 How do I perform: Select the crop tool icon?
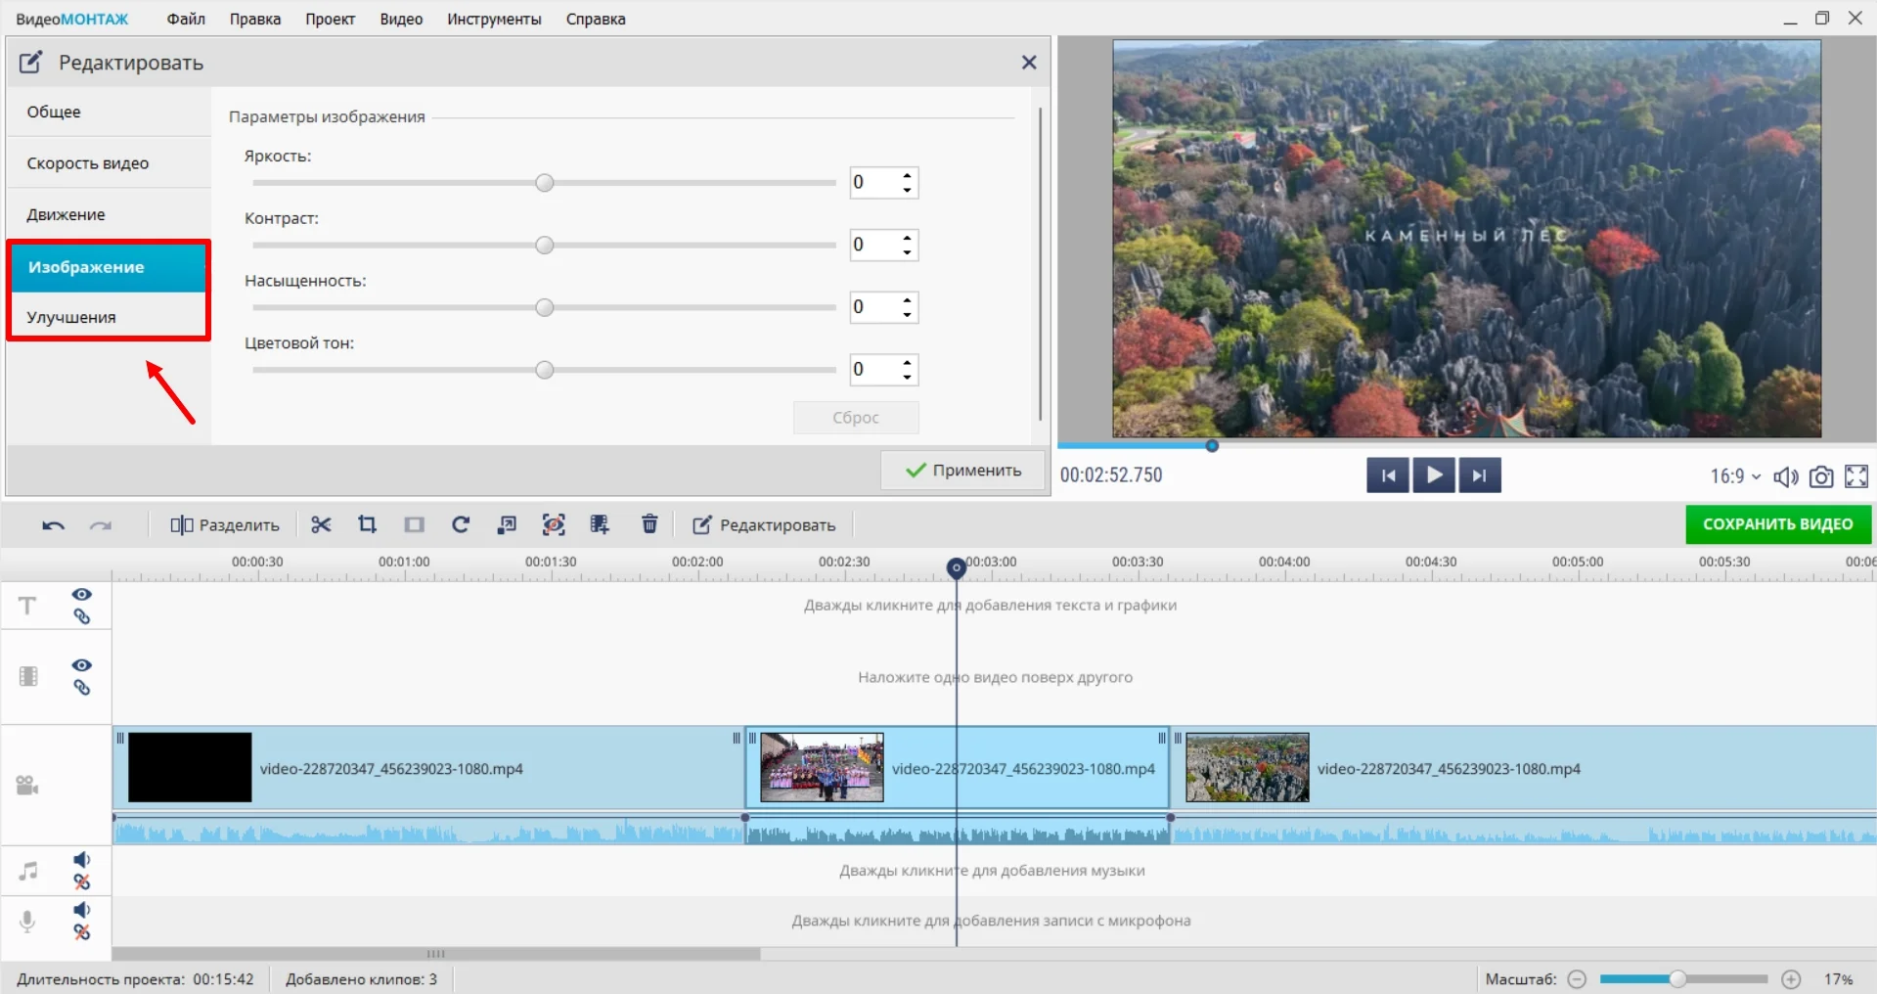click(x=367, y=525)
